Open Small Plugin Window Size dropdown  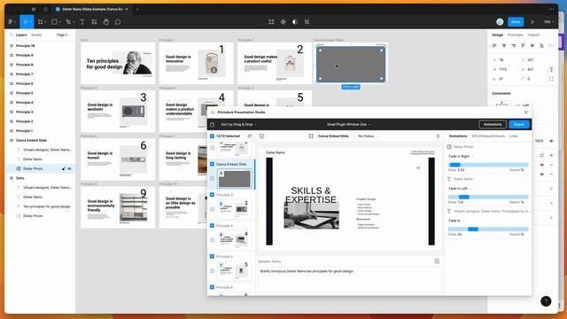[348, 124]
